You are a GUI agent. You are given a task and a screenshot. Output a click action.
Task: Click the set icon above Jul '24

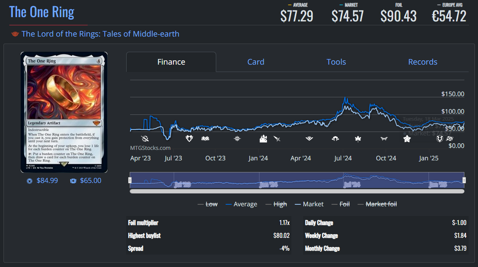pyautogui.click(x=335, y=138)
